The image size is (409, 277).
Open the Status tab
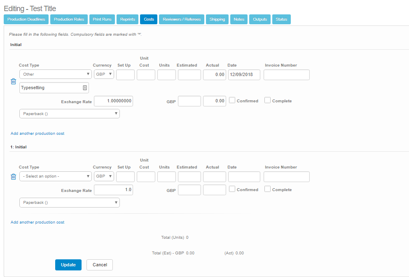point(281,19)
